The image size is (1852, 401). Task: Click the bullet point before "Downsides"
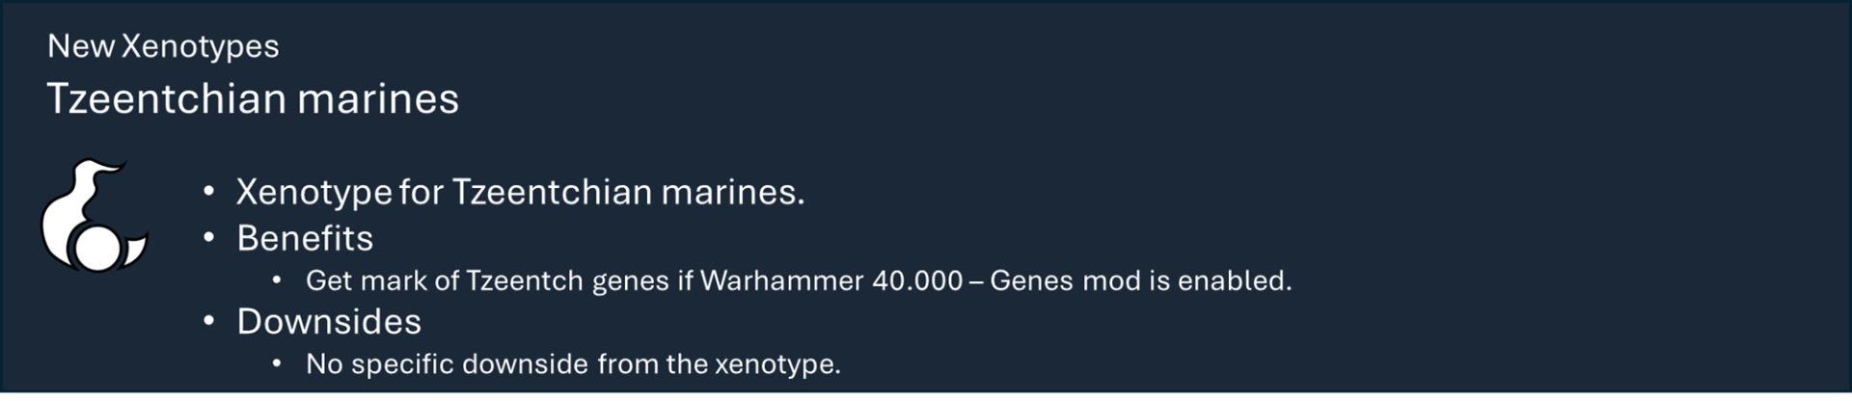pyautogui.click(x=208, y=321)
